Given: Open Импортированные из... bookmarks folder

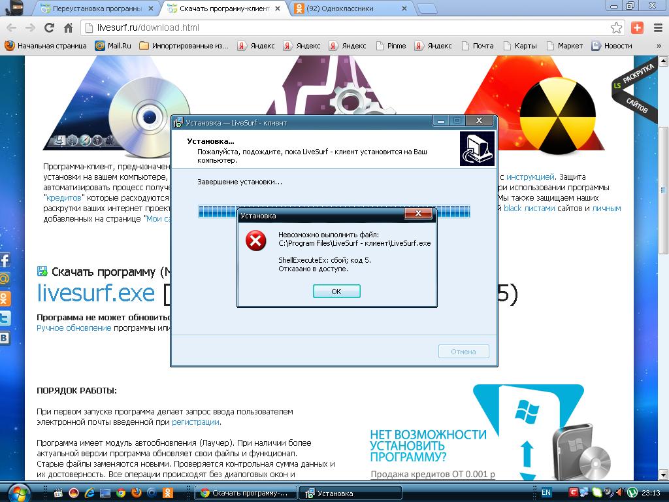Looking at the screenshot, I should [184, 46].
